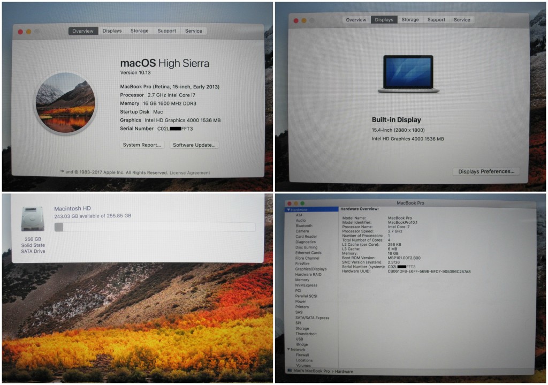548x385 pixels.
Task: Select SPI in the Hardware list
Action: [x=298, y=323]
